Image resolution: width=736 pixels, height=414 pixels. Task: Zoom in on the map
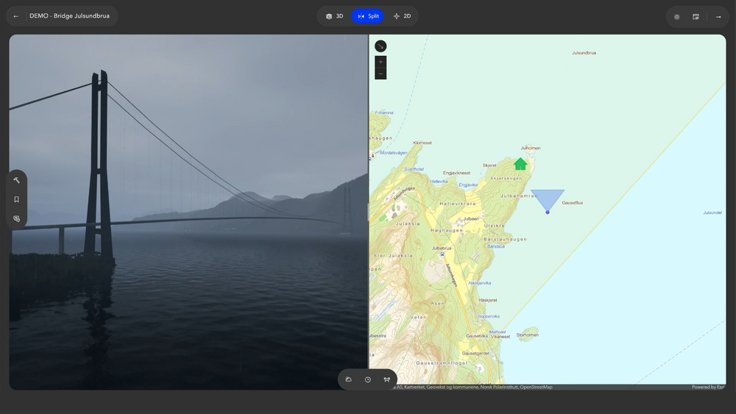point(381,63)
